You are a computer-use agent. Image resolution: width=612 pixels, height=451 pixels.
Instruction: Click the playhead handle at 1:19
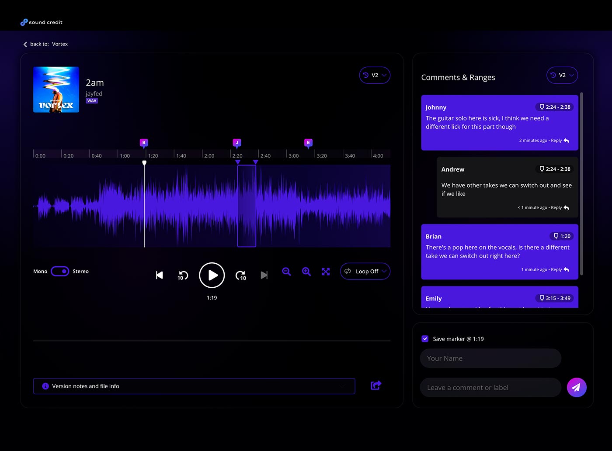144,163
